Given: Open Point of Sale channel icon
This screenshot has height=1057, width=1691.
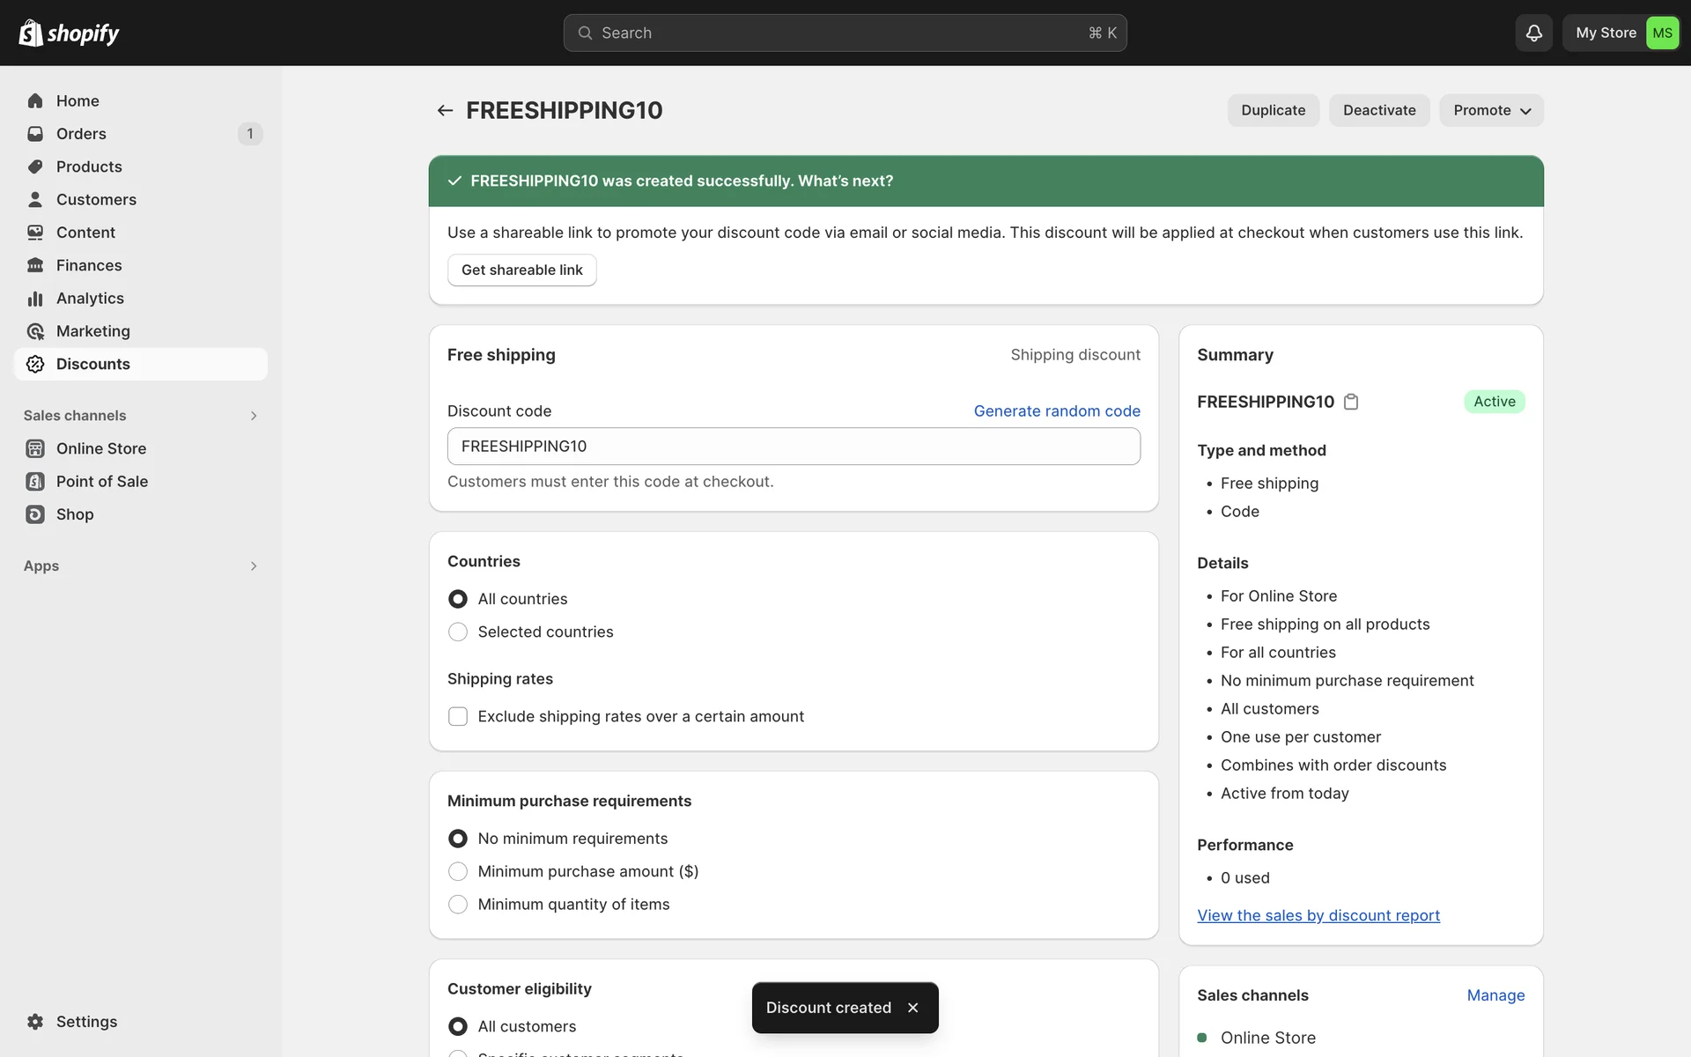Looking at the screenshot, I should [x=35, y=482].
